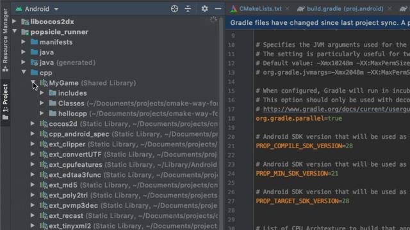Expand the ext_recast library node

click(33, 215)
